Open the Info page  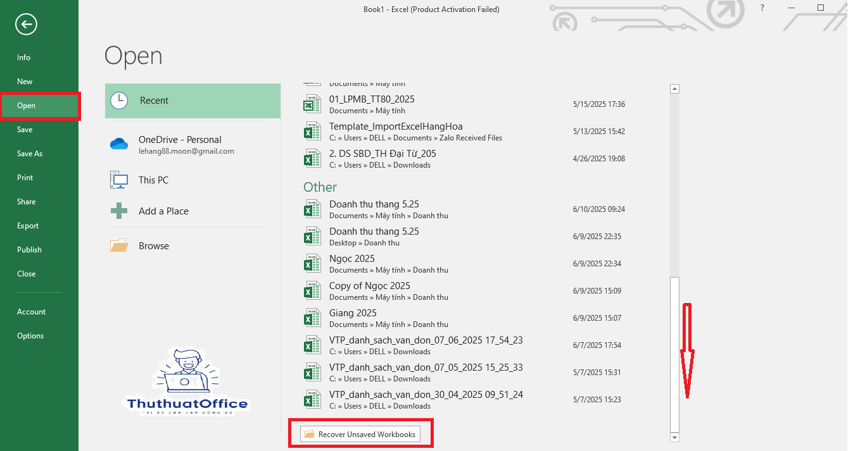coord(39,58)
